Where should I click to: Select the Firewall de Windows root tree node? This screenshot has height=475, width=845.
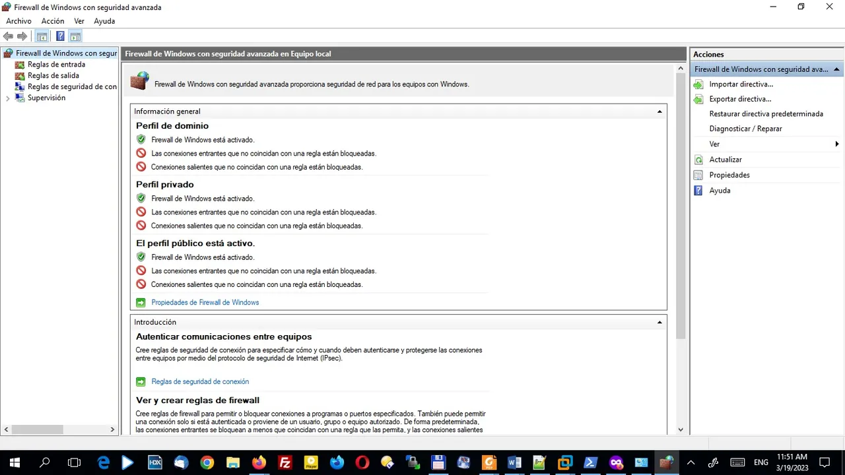61,53
